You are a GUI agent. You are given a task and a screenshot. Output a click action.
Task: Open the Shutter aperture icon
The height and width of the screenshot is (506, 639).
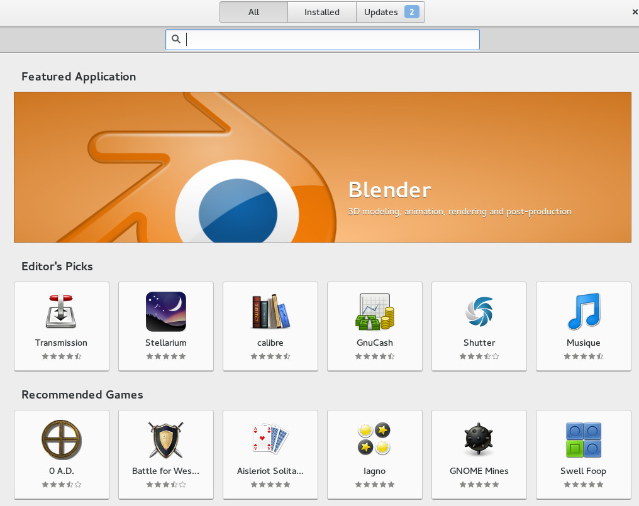[x=479, y=312]
